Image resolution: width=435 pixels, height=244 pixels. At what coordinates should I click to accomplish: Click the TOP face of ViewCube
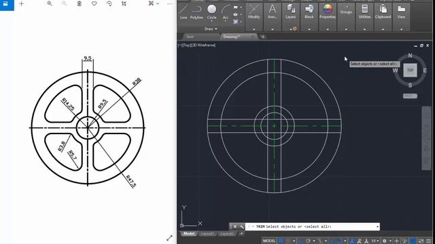tap(410, 70)
